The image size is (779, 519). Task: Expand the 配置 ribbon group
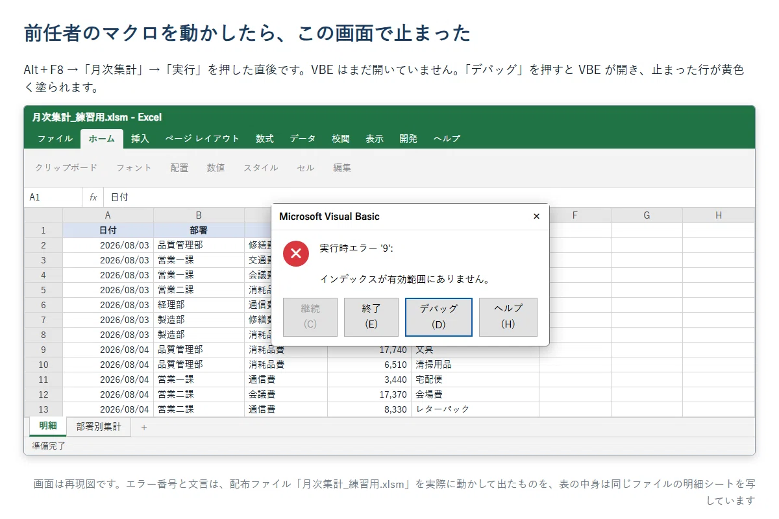[180, 168]
